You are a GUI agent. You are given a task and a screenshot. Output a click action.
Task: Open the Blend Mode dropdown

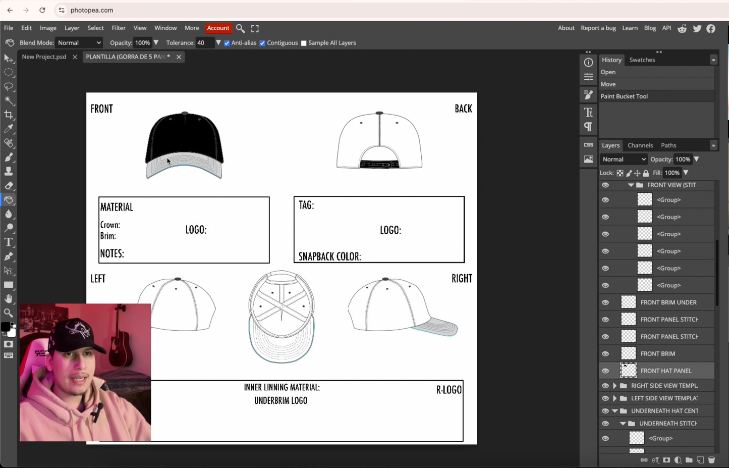tap(79, 43)
